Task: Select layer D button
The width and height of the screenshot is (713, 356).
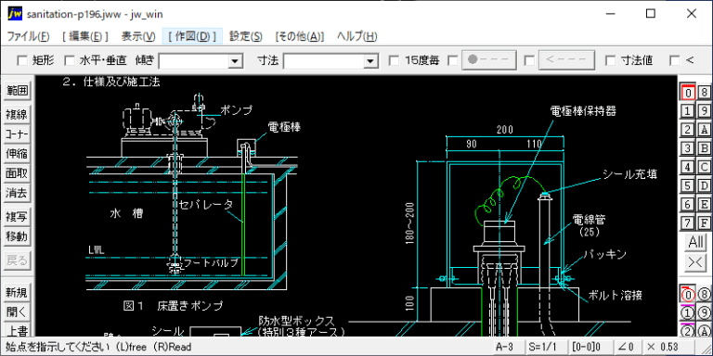Action: tap(705, 185)
